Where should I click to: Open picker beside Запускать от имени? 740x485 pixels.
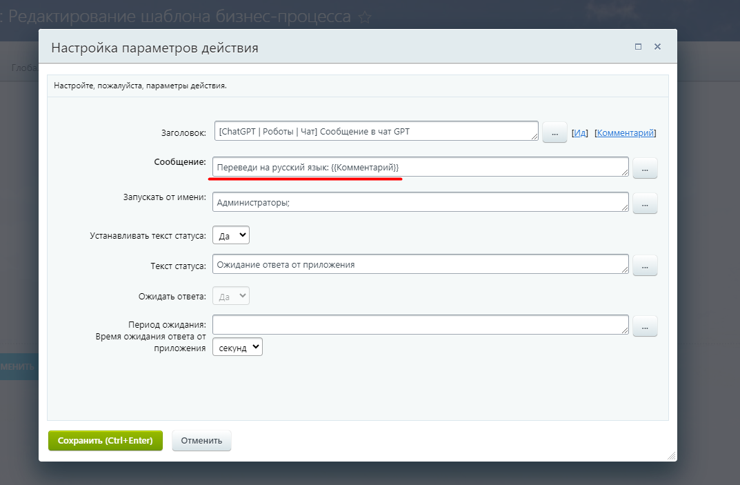(645, 203)
